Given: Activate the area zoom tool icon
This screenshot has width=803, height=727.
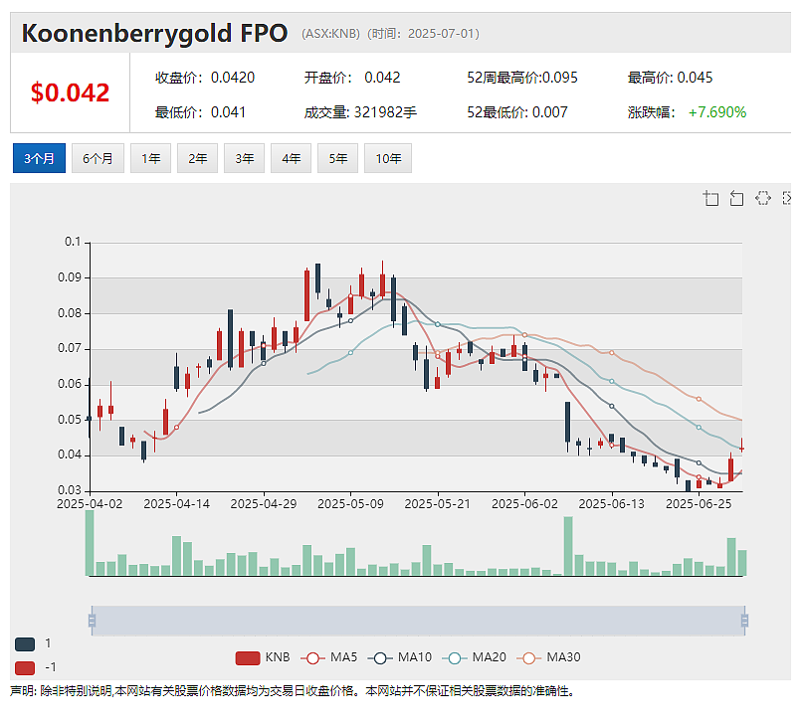Looking at the screenshot, I should 710,198.
